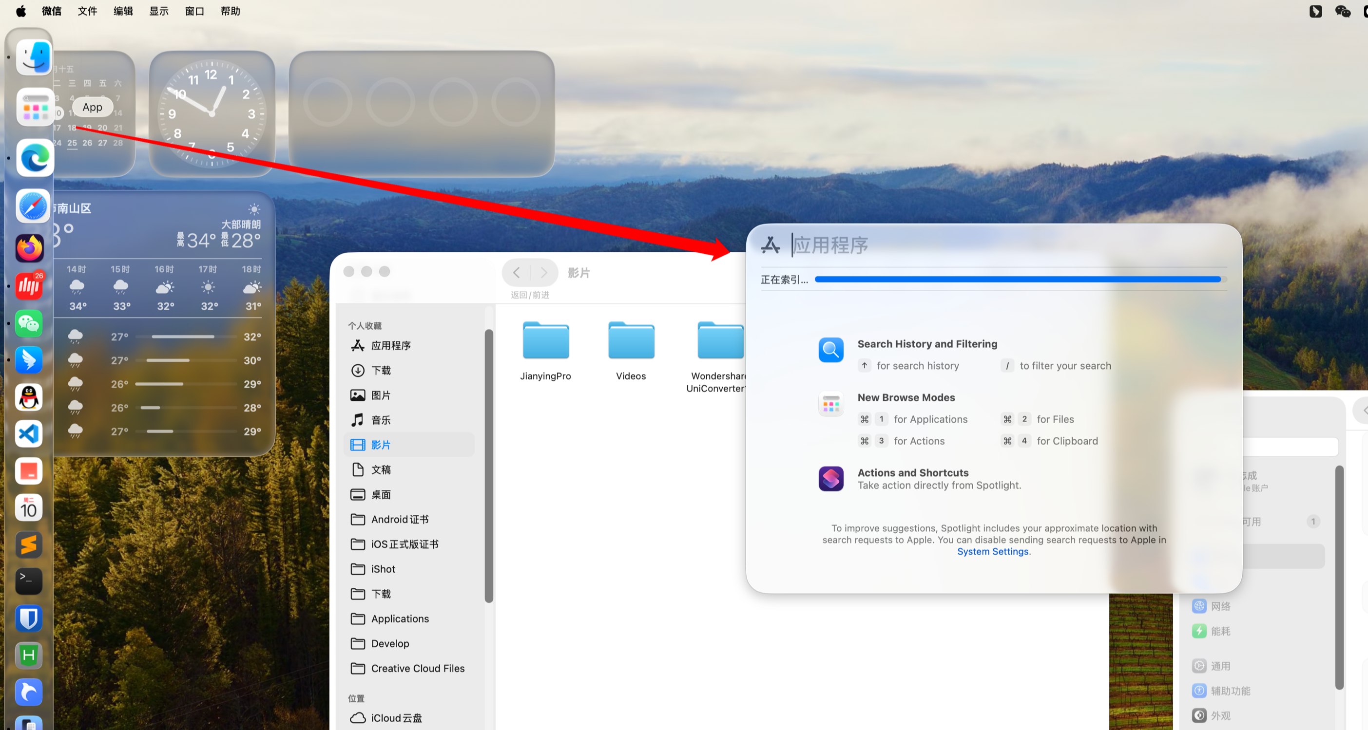Screen dimensions: 1368x730
Task: Open the 文件 menu
Action: [87, 11]
